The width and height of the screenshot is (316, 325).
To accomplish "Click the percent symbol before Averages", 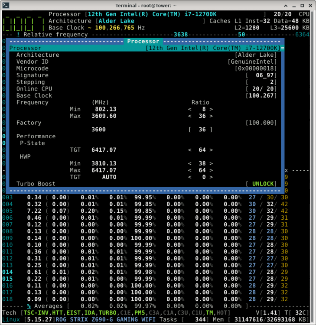I will coord(29,306).
